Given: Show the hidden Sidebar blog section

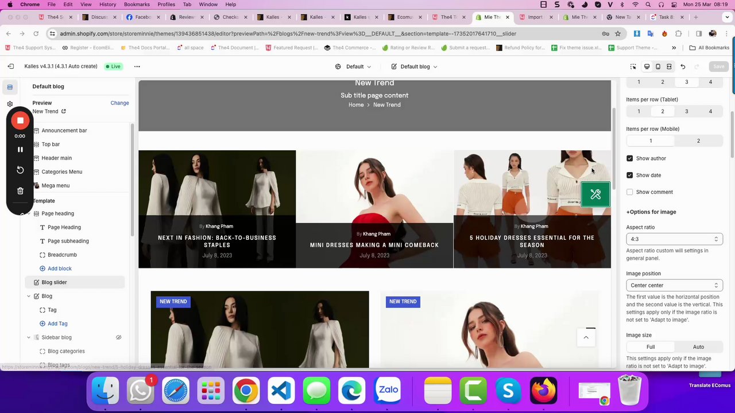Looking at the screenshot, I should tap(119, 337).
